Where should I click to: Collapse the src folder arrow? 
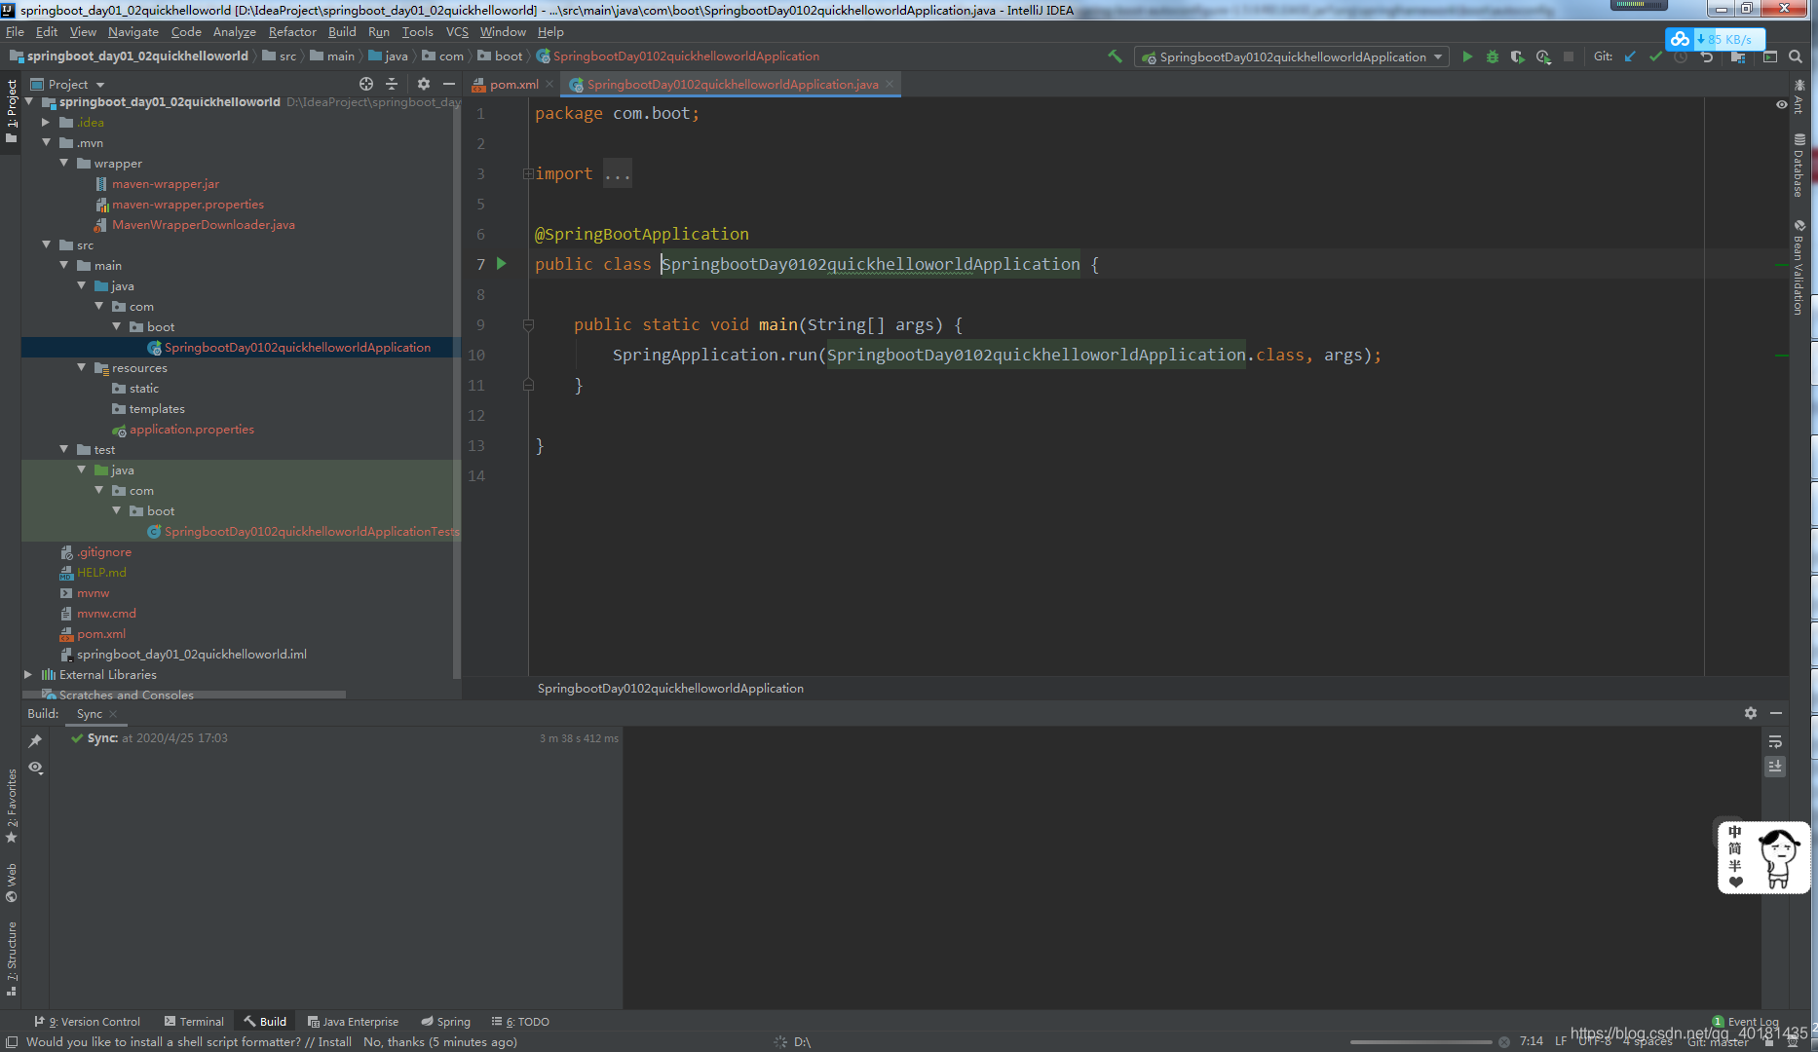point(46,245)
